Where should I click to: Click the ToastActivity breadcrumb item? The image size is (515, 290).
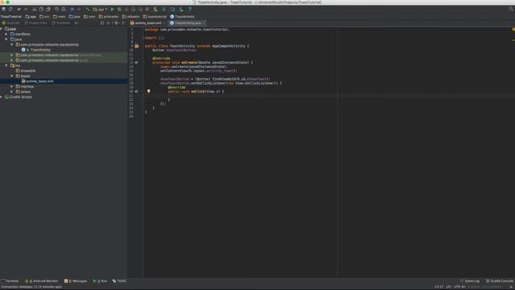point(183,16)
